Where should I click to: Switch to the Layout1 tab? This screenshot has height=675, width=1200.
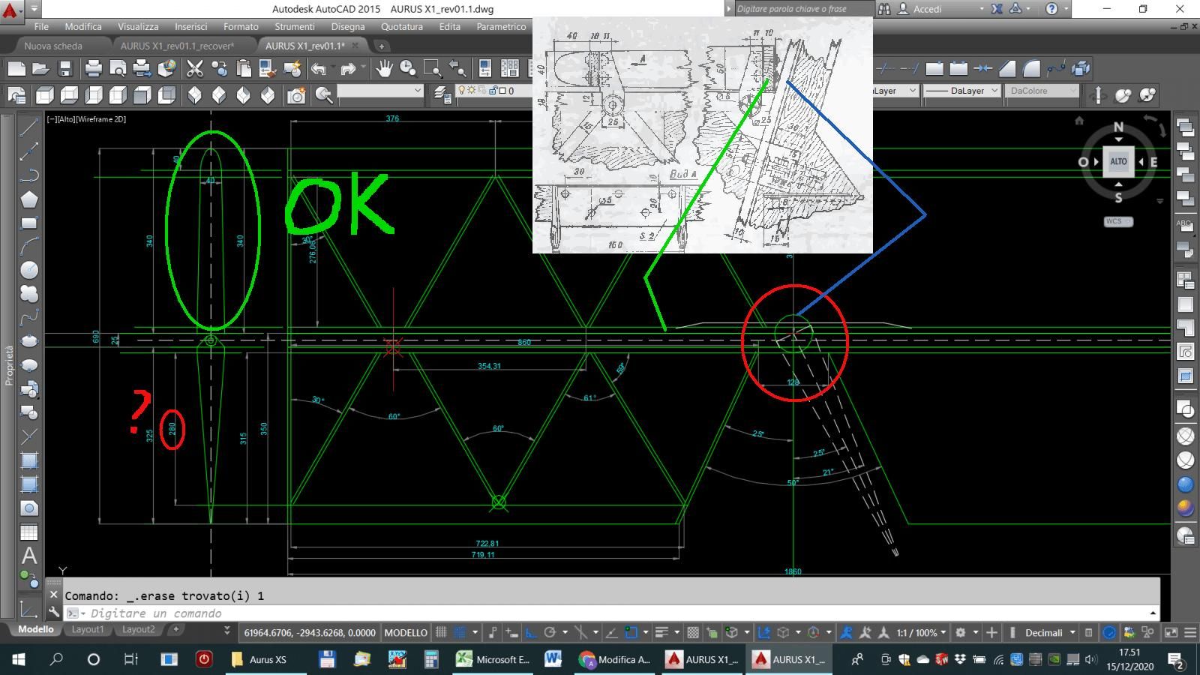coord(88,629)
